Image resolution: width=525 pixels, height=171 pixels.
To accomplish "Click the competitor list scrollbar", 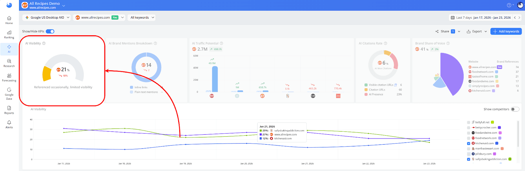I will point(518,134).
